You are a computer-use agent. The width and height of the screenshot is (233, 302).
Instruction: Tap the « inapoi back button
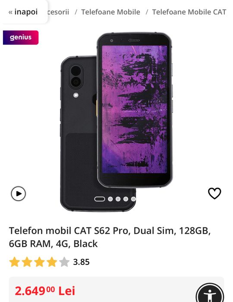[23, 12]
